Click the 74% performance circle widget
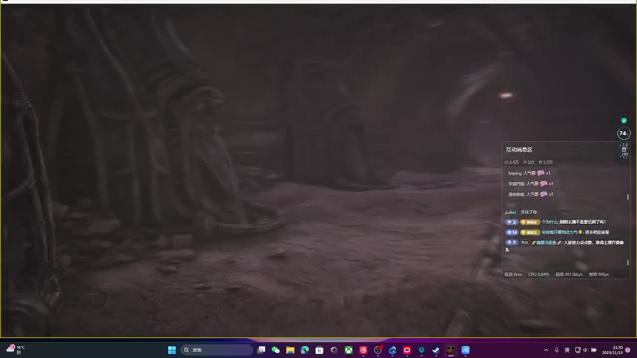This screenshot has height=358, width=637. 623,133
